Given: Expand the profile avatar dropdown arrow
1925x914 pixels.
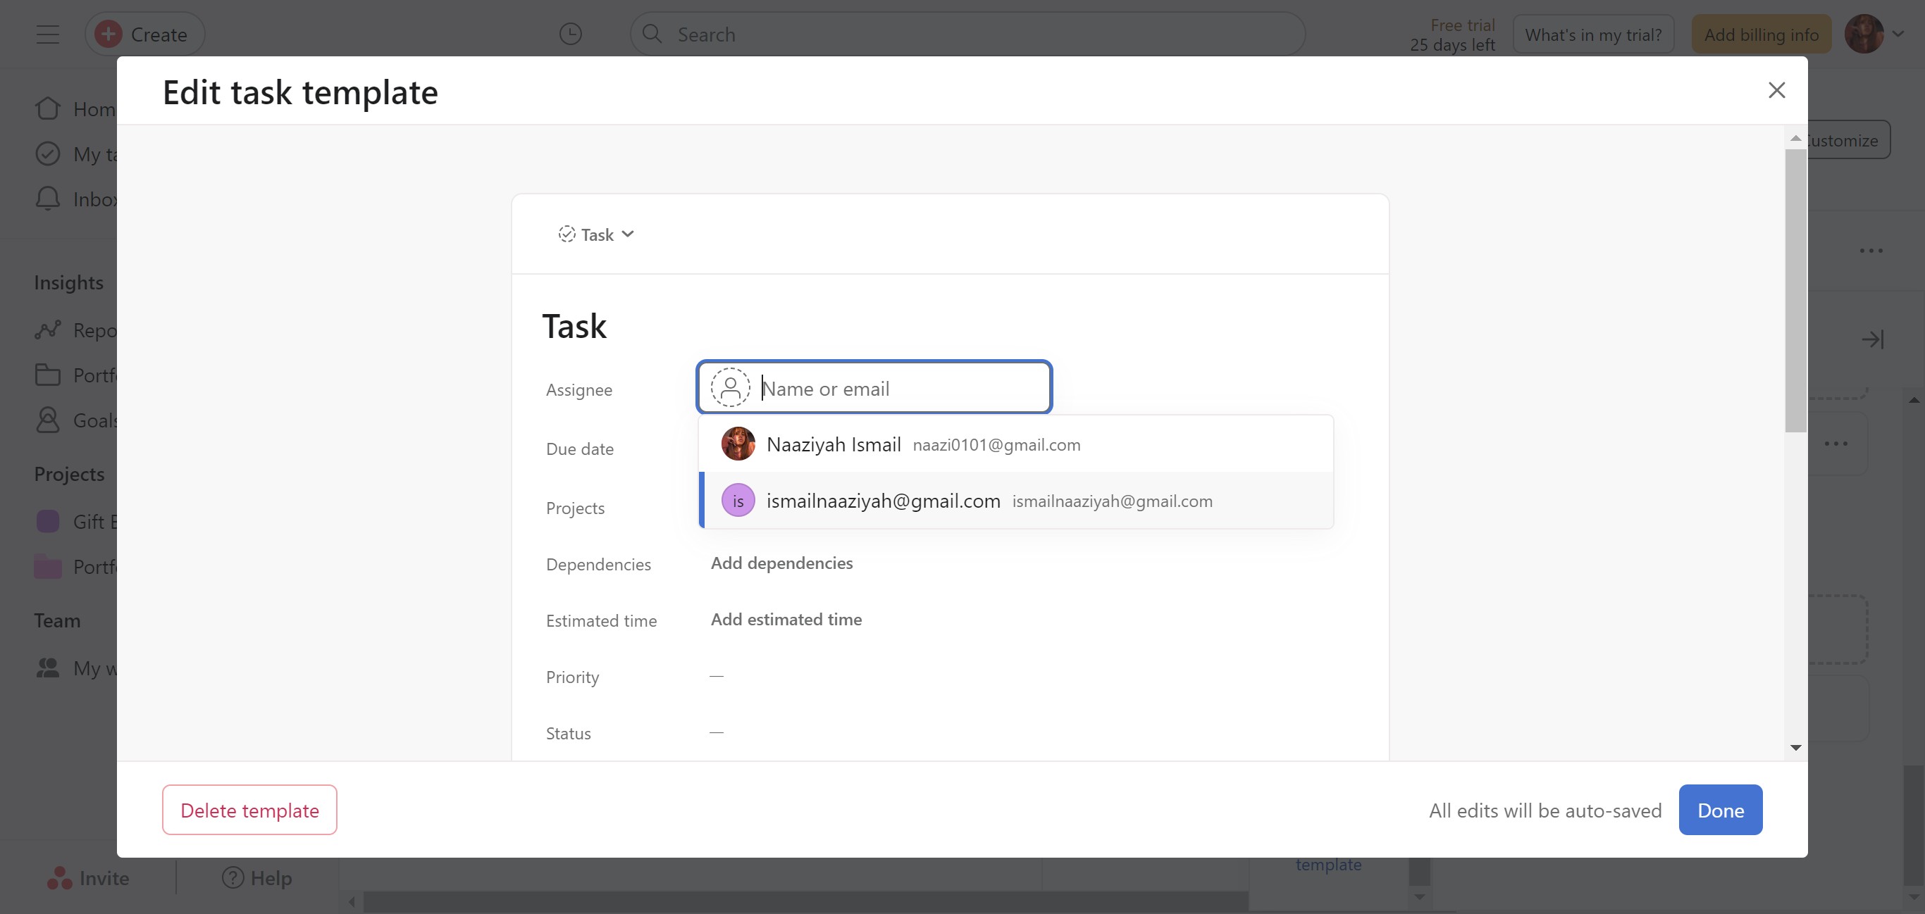Looking at the screenshot, I should [1898, 35].
